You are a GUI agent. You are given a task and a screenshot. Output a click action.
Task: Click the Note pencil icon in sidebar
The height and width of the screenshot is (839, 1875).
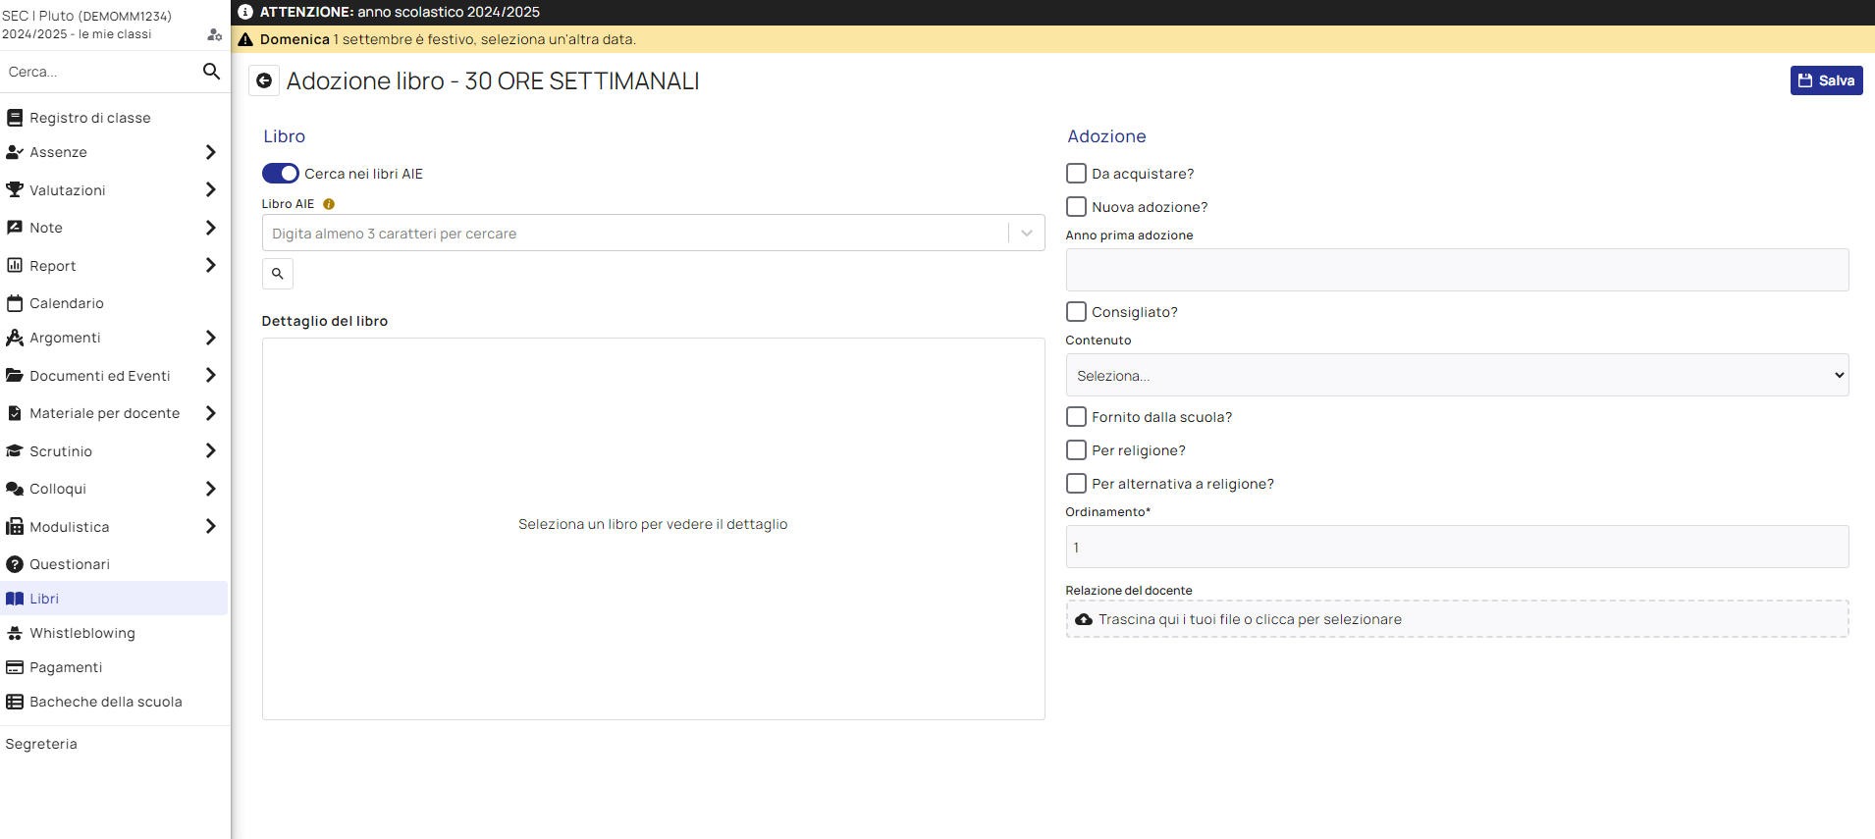15,228
